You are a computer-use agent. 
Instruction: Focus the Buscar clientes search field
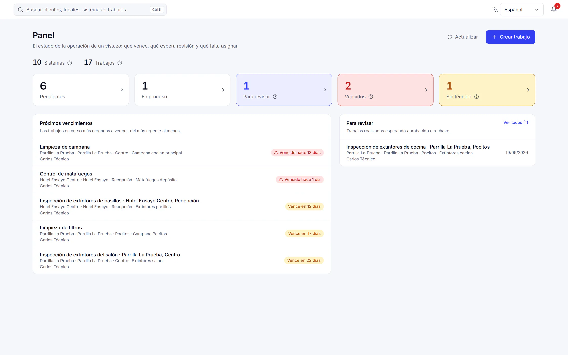(90, 10)
